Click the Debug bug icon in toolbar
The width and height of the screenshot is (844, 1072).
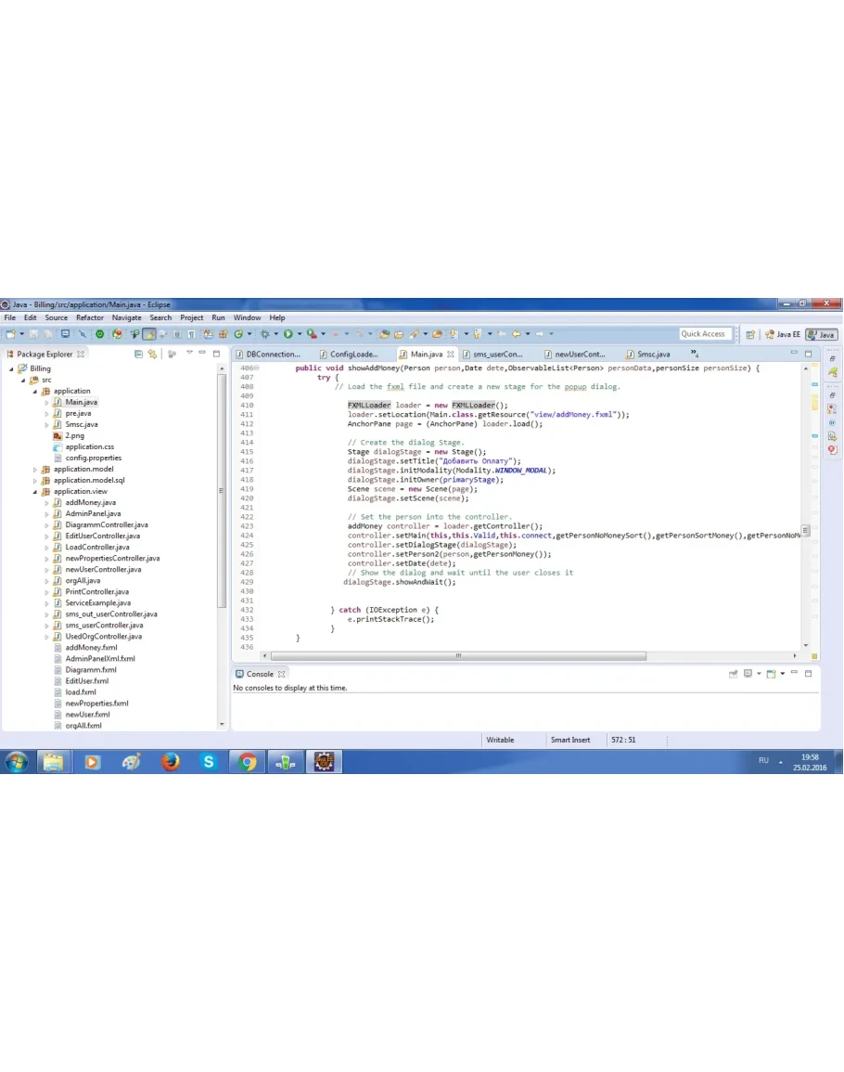pyautogui.click(x=265, y=334)
